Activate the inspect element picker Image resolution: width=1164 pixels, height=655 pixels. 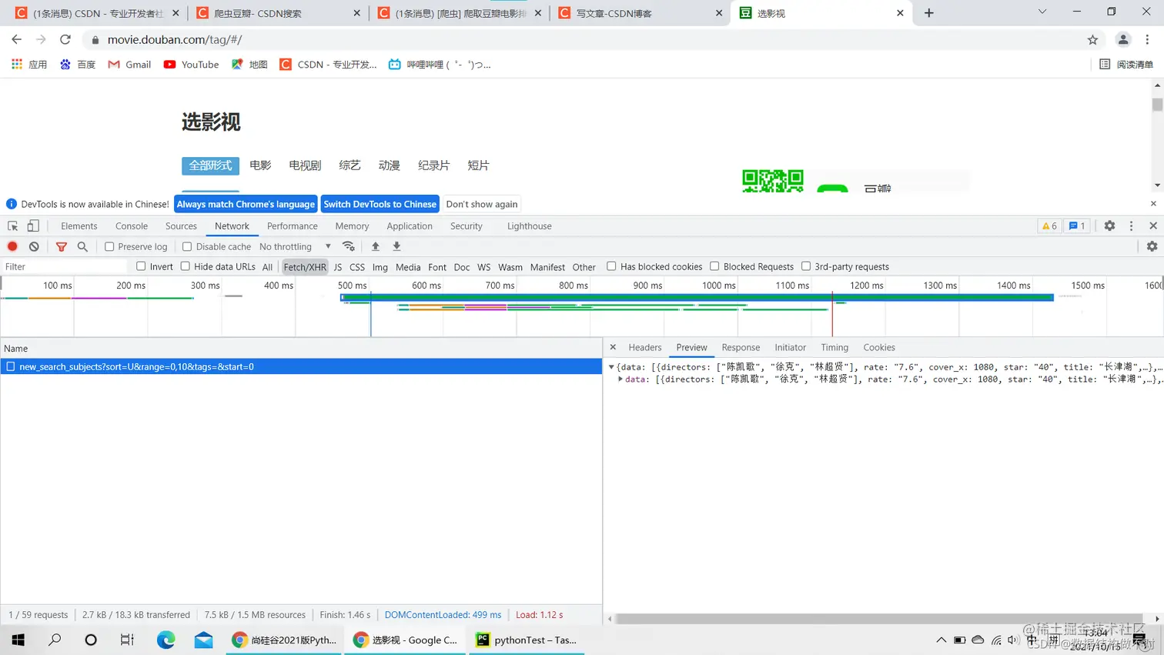[x=12, y=226]
